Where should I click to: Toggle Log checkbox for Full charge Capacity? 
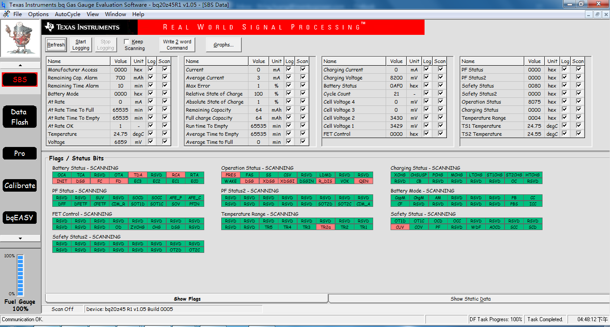[289, 117]
